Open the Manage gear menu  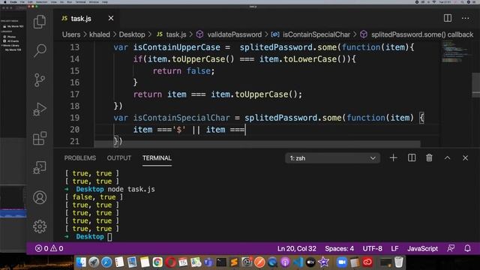(x=40, y=226)
